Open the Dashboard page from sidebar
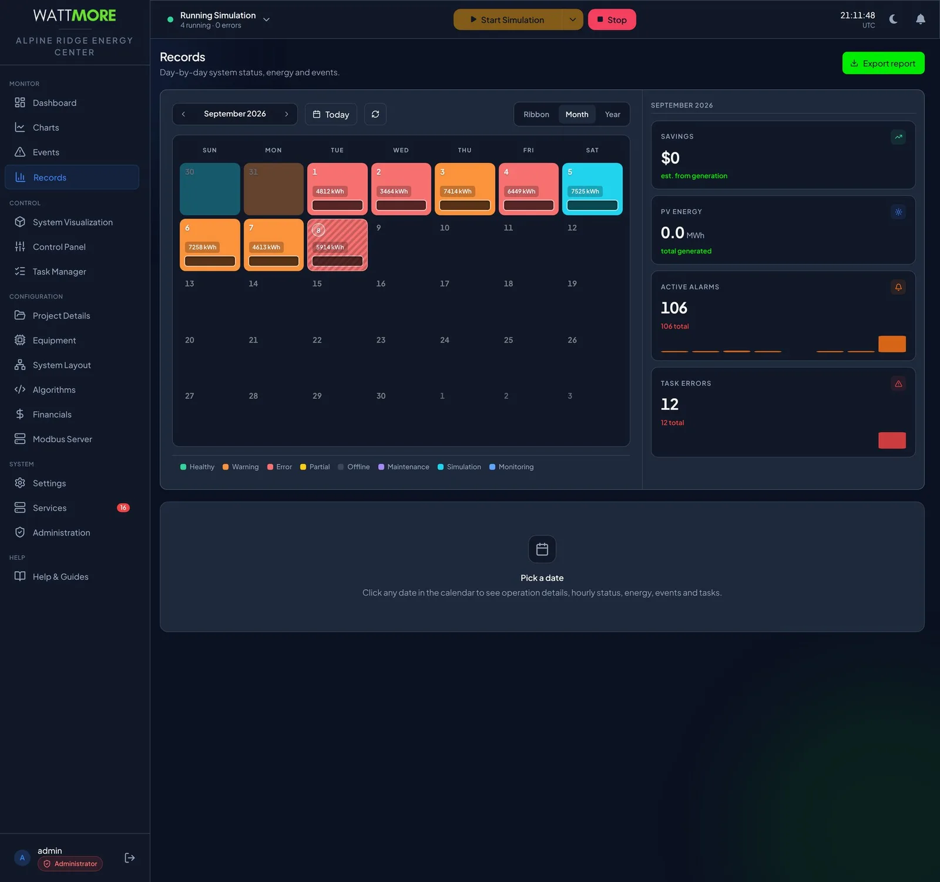940x882 pixels. click(72, 103)
